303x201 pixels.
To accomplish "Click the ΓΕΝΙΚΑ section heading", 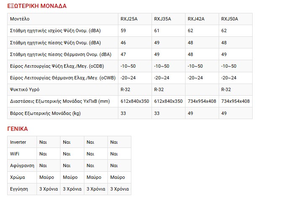I will pyautogui.click(x=18, y=129).
